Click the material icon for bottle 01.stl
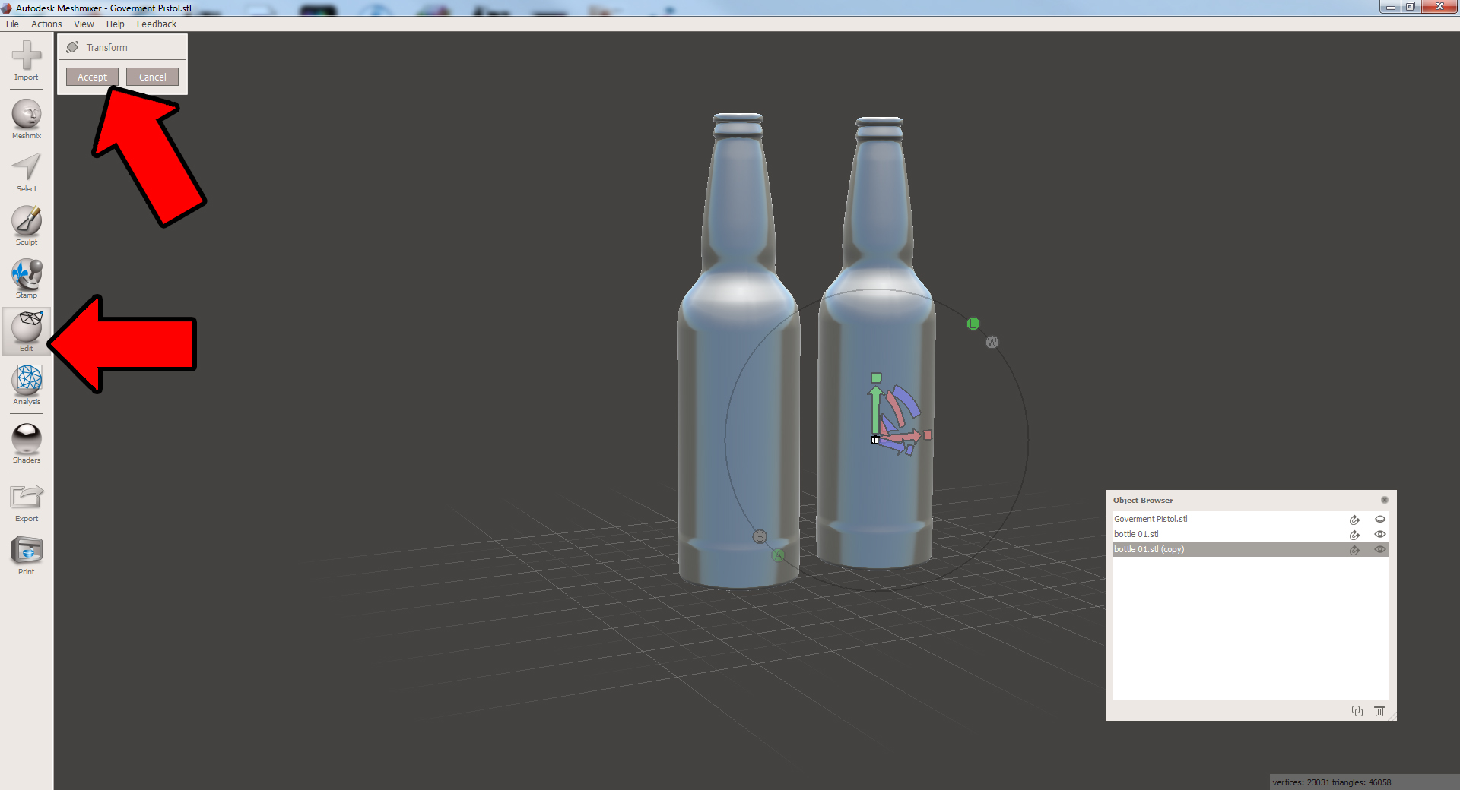The height and width of the screenshot is (790, 1460). 1354,535
